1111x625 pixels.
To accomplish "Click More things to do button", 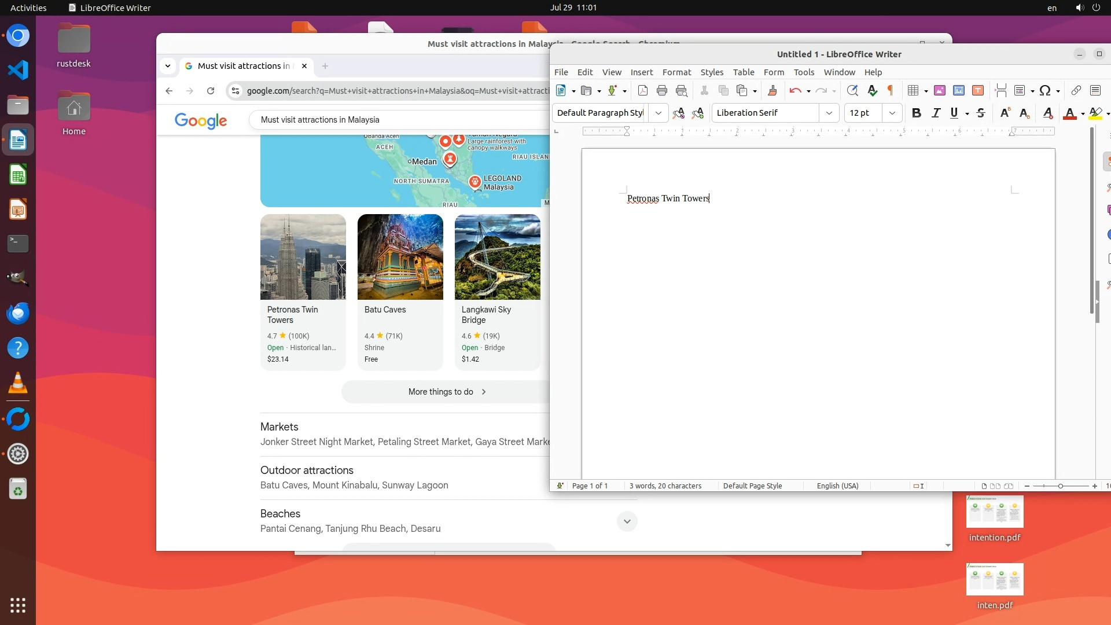I will point(447,392).
